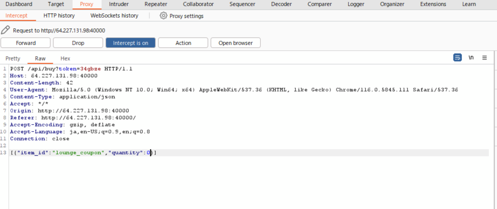Screen dimensions: 497x209
Task: Click the pencil edit icon beside Request
Action: point(5,30)
